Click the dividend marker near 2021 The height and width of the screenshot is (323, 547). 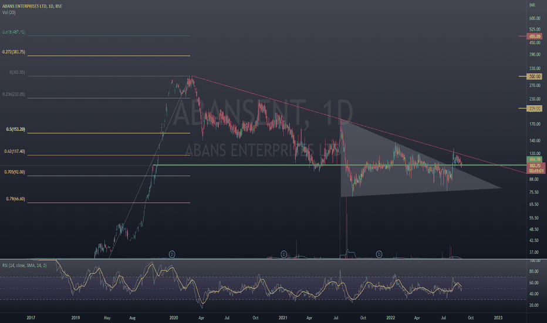pos(283,254)
